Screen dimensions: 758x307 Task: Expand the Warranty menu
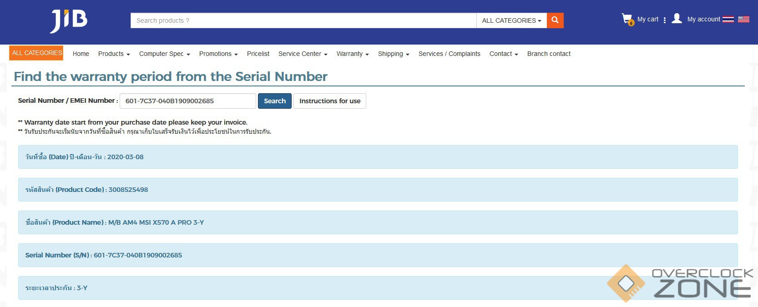click(352, 54)
